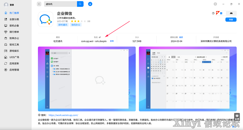
Task: Click the 全部分类 grid icon
Action: pos(6,19)
